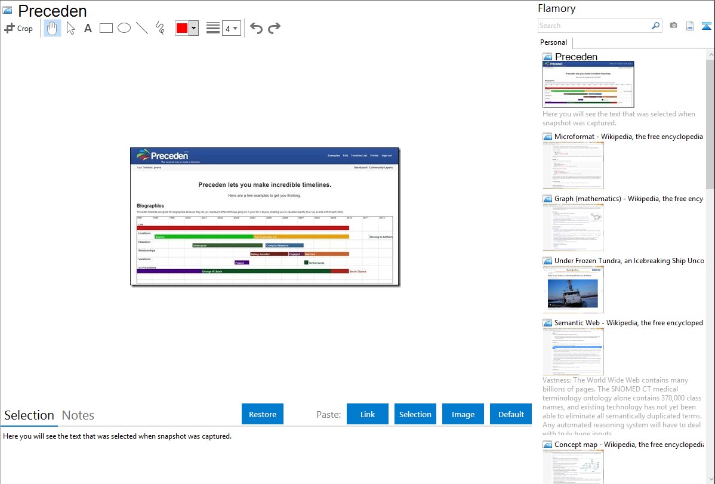
Task: Switch to the Selection tab
Action: tap(29, 415)
